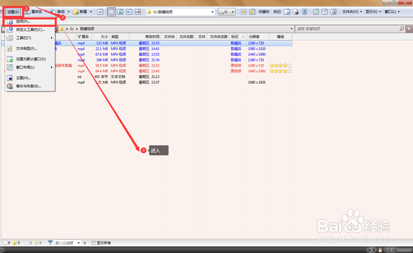
Task: Sort by the 大小 column header
Action: click(x=101, y=37)
